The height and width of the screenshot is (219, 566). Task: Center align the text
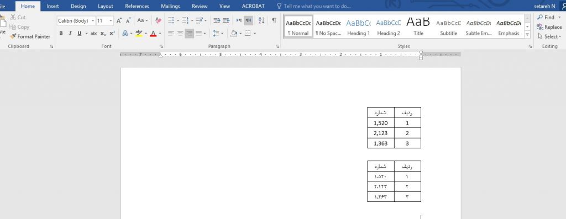pyautogui.click(x=180, y=33)
